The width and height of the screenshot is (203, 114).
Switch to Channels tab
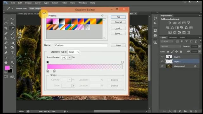click(173, 37)
